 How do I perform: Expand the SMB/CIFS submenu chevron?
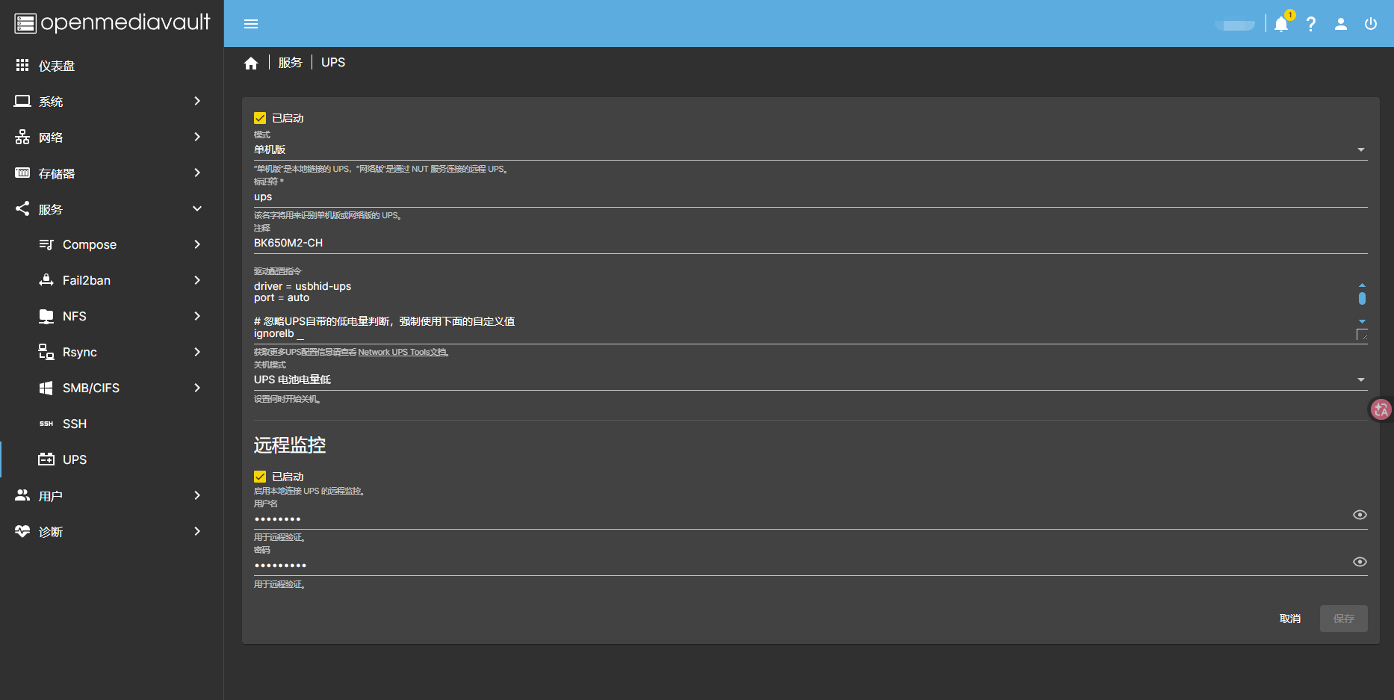click(x=197, y=388)
